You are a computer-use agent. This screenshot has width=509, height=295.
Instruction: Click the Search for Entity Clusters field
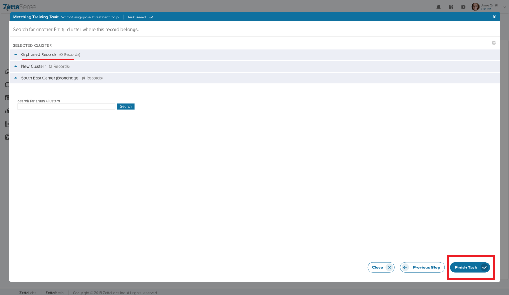tap(66, 107)
